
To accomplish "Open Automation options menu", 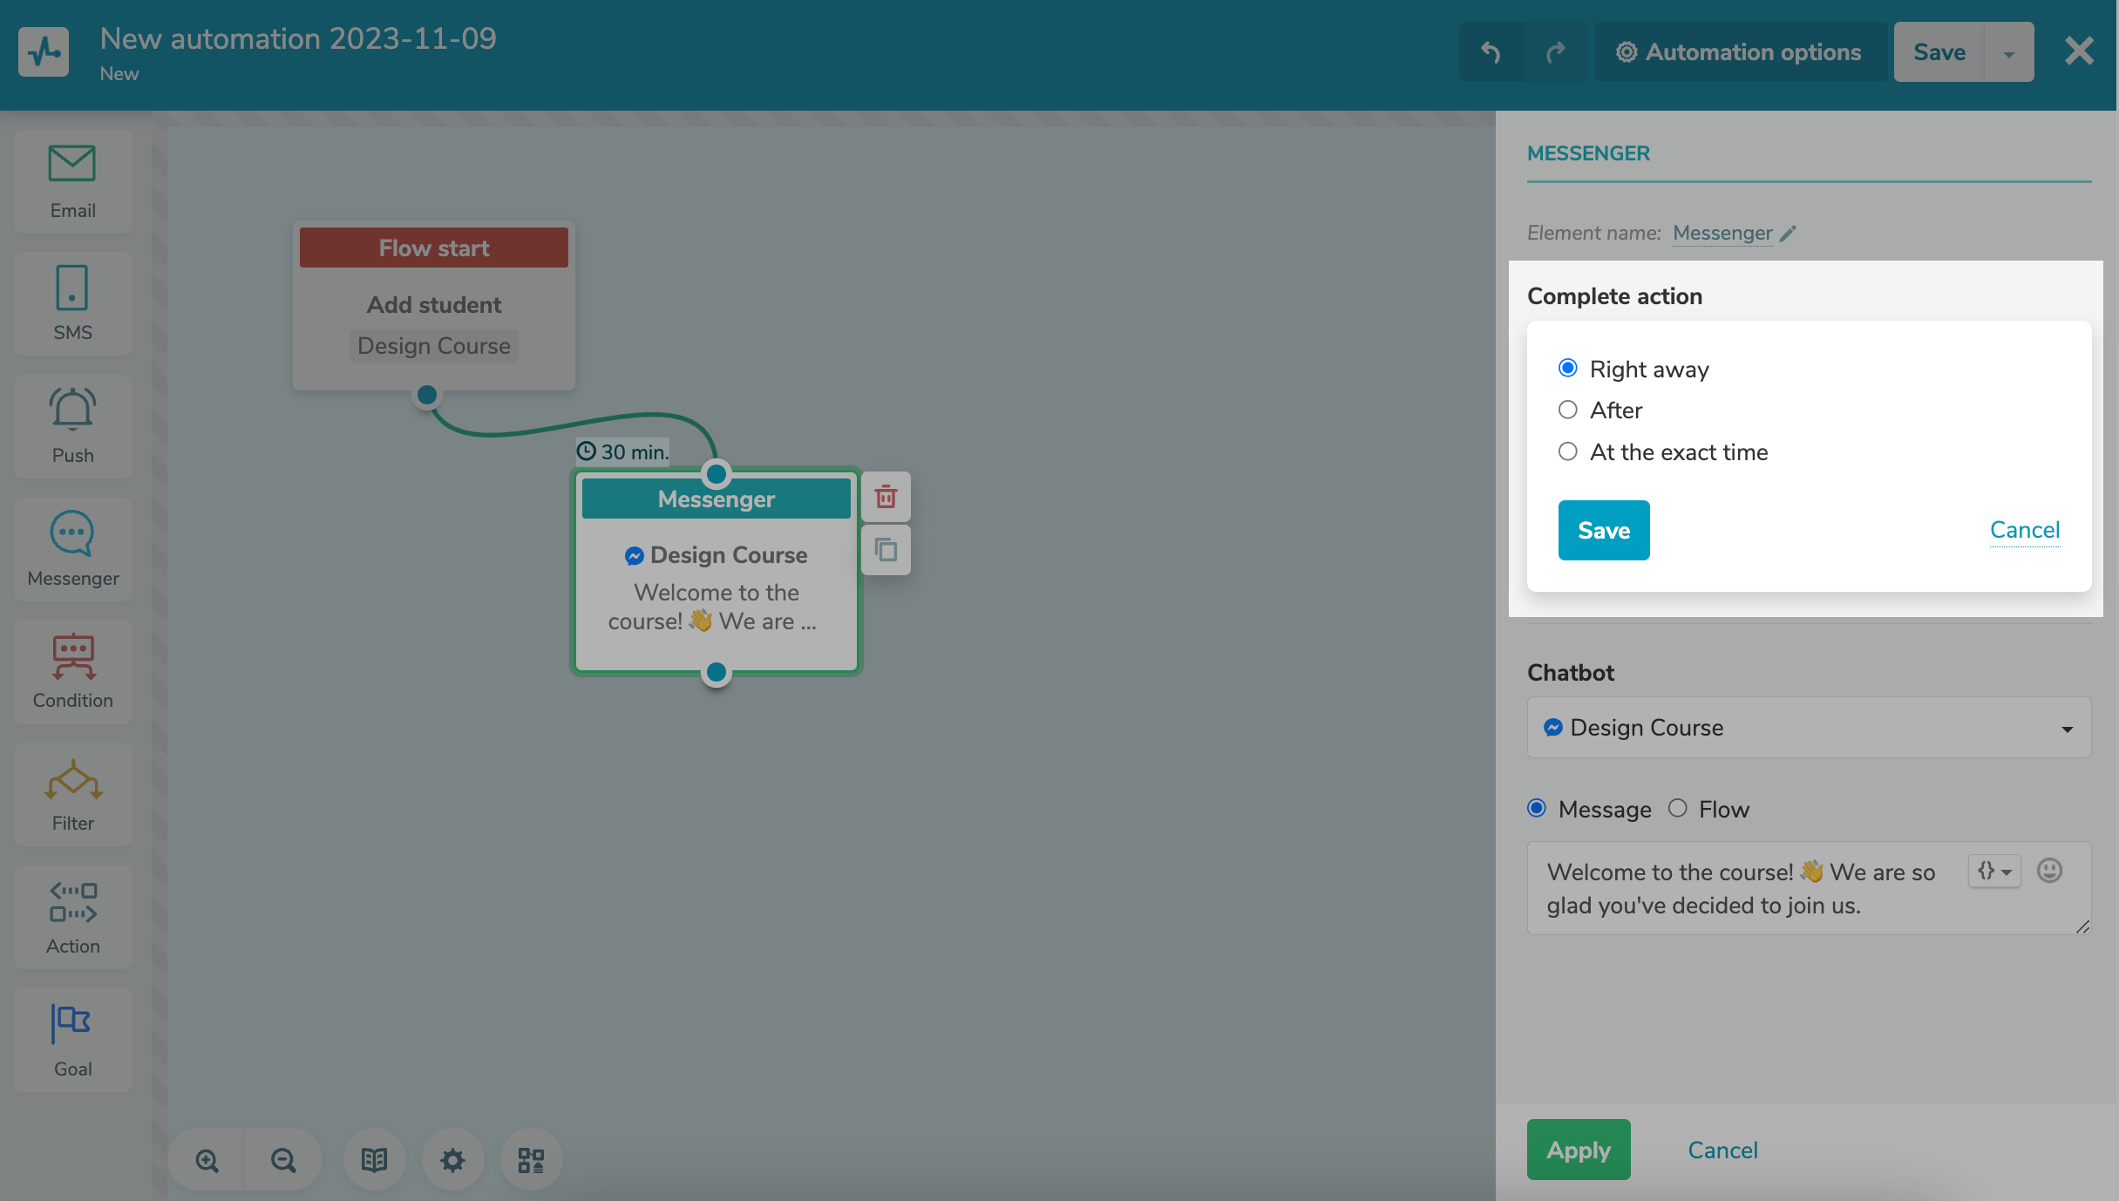I will tap(1739, 52).
